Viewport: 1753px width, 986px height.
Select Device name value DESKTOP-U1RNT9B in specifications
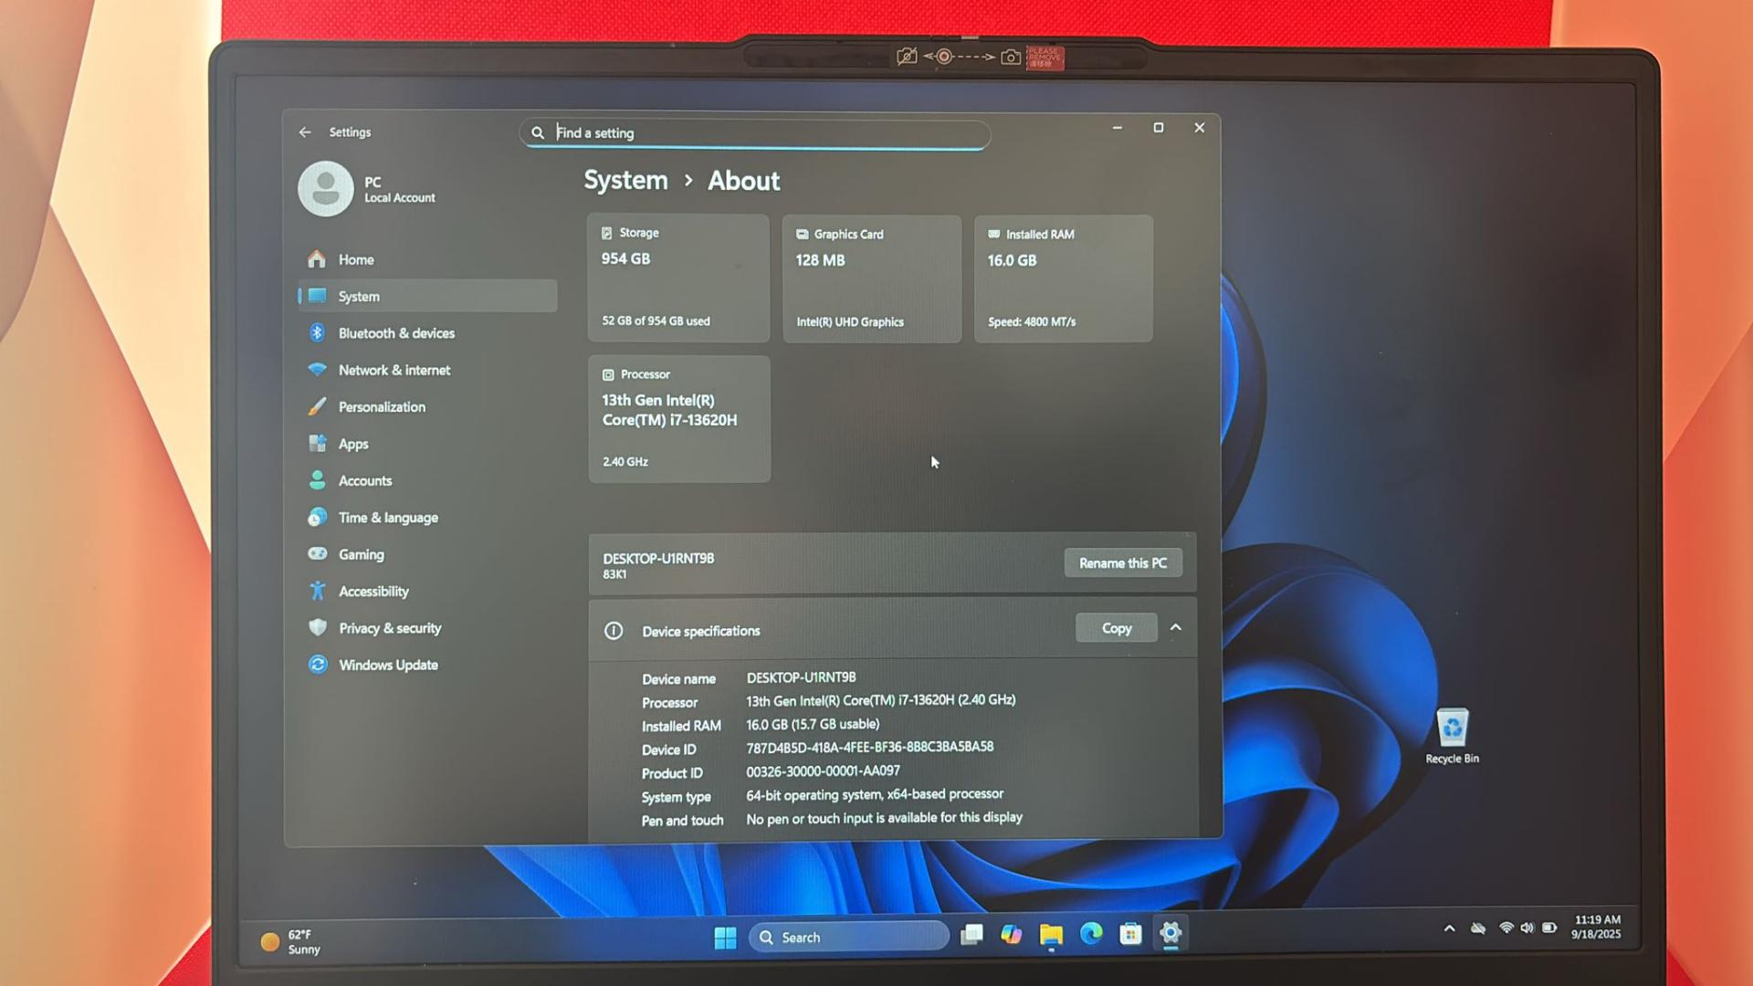(x=802, y=677)
